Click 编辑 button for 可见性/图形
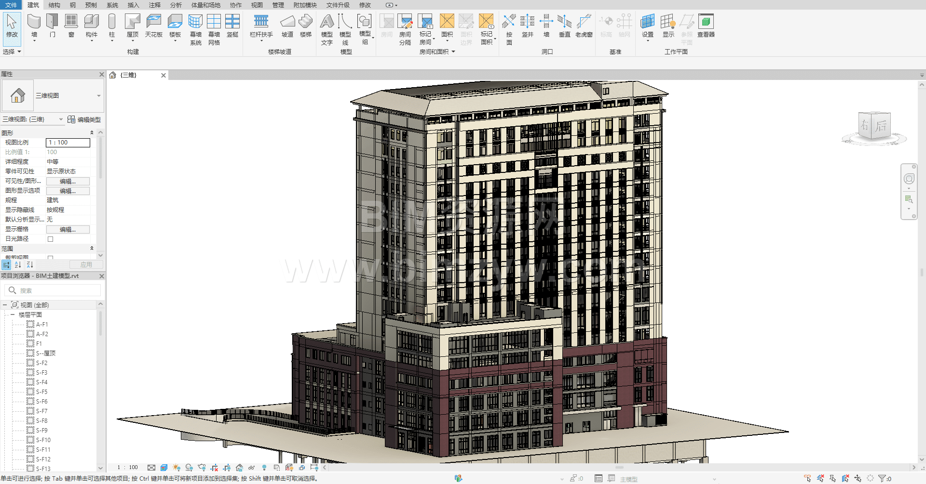926x484 pixels. coord(68,181)
